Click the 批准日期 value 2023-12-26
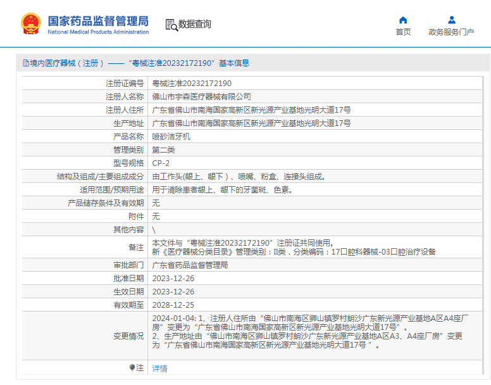This screenshot has height=385, width=491. click(x=173, y=279)
